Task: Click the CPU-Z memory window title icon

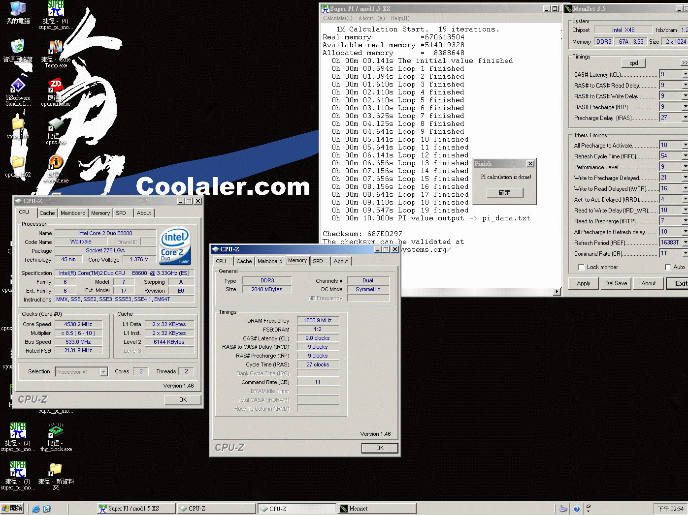Action: [216, 249]
